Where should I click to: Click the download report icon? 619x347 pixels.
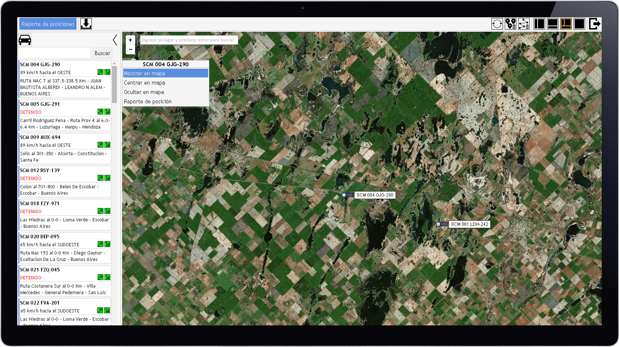point(86,24)
